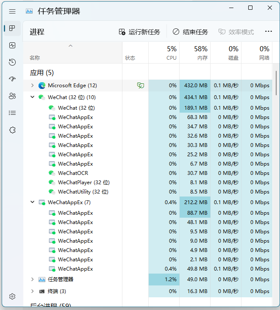
Task: Open the hamburger navigation menu
Action: [x=12, y=11]
